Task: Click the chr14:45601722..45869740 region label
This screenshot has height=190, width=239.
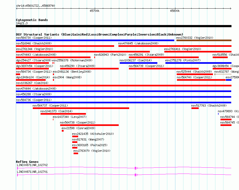Action: [35, 6]
